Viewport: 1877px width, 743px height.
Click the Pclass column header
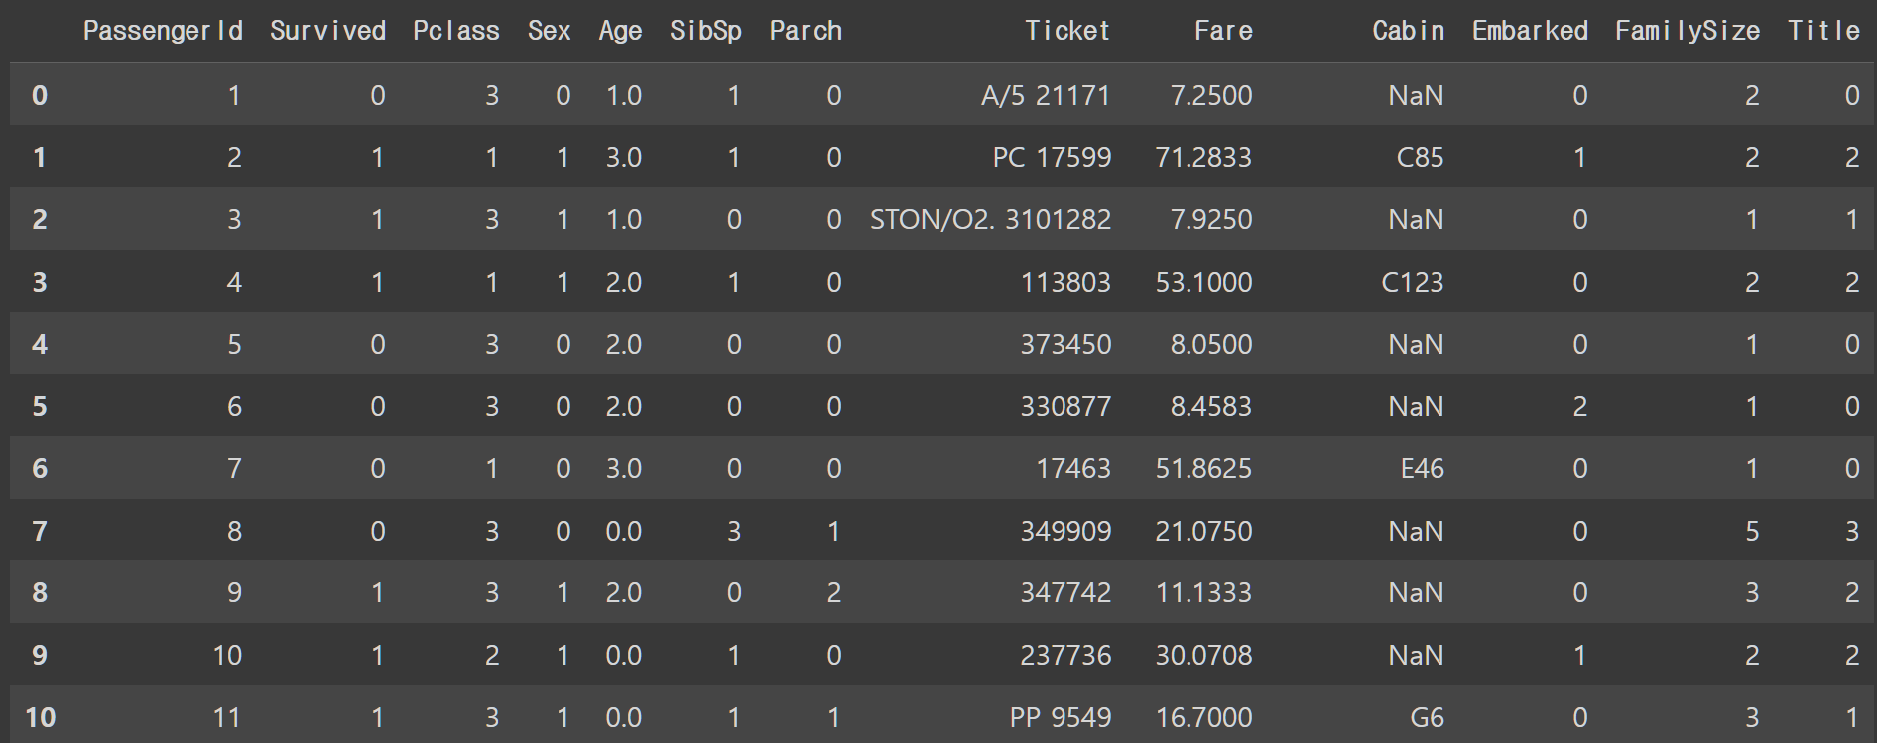[x=456, y=31]
